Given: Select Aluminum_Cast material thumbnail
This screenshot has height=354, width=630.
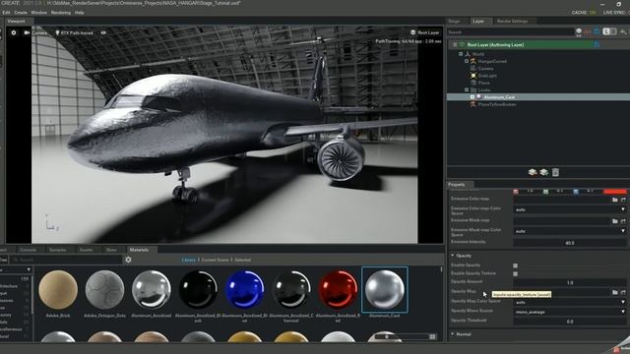Looking at the screenshot, I should (x=385, y=290).
